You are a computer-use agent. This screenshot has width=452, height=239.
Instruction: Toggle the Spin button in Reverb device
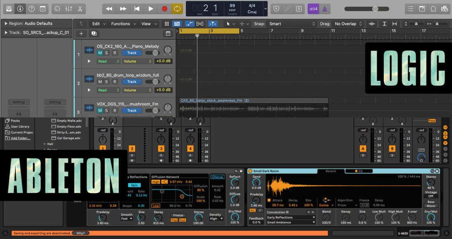(x=134, y=185)
